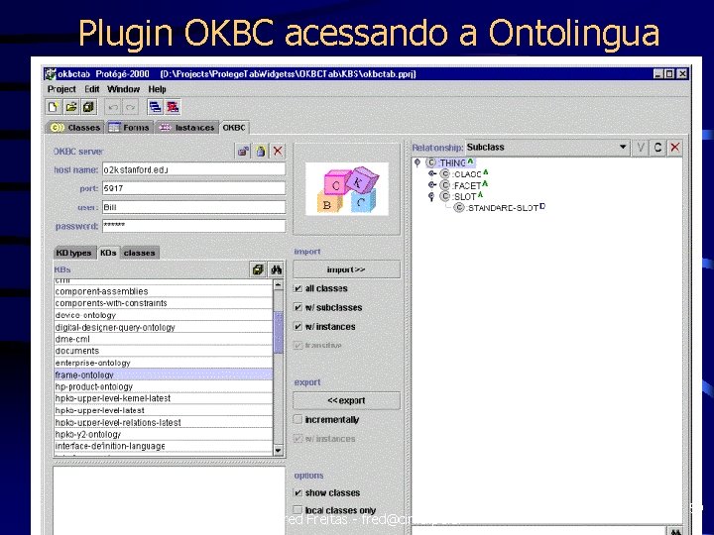Click the user input field

(x=193, y=207)
